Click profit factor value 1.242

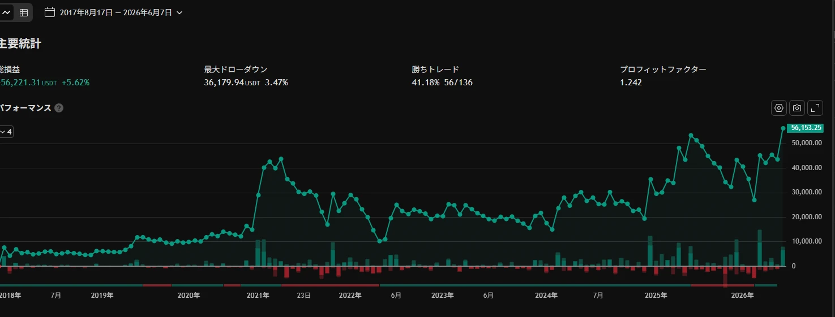631,82
